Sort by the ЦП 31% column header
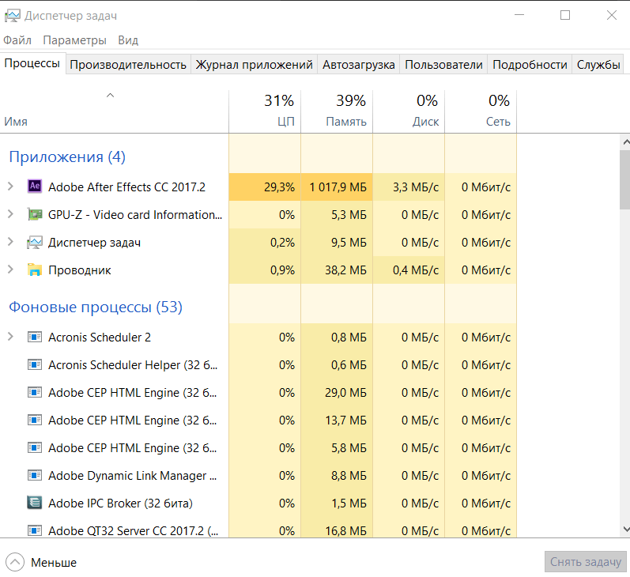This screenshot has width=630, height=577. (x=265, y=111)
